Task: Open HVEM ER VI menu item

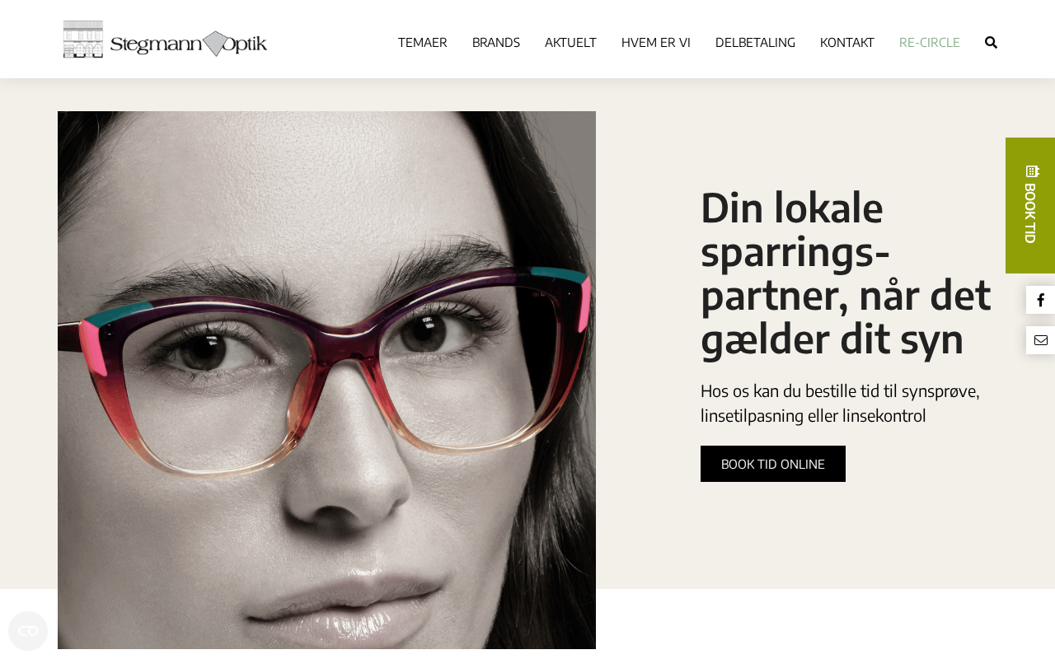Action: point(656,42)
